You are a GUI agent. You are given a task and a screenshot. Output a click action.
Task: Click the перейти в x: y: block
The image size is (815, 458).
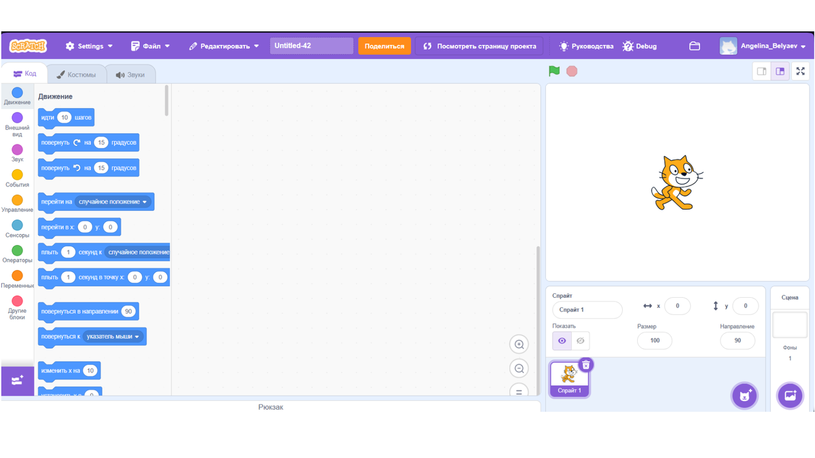[x=79, y=227]
